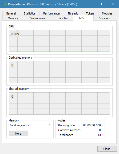Image resolution: width=119 pixels, height=154 pixels.
Task: Click the 0.00% GPU usage value
Action: point(15,34)
